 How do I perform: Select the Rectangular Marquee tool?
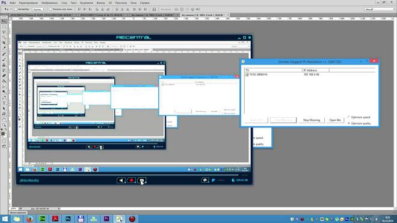coord(4,27)
